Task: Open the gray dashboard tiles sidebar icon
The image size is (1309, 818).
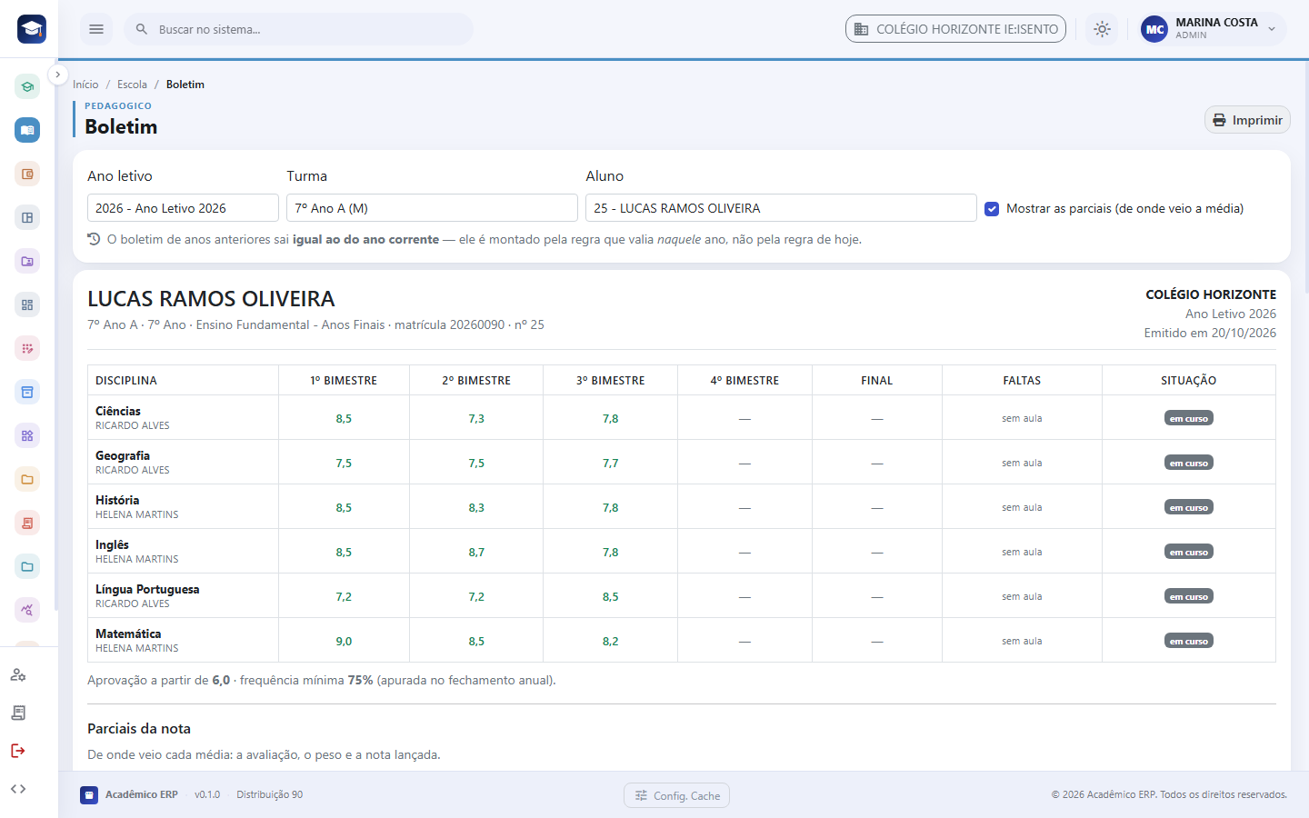Action: pos(27,304)
